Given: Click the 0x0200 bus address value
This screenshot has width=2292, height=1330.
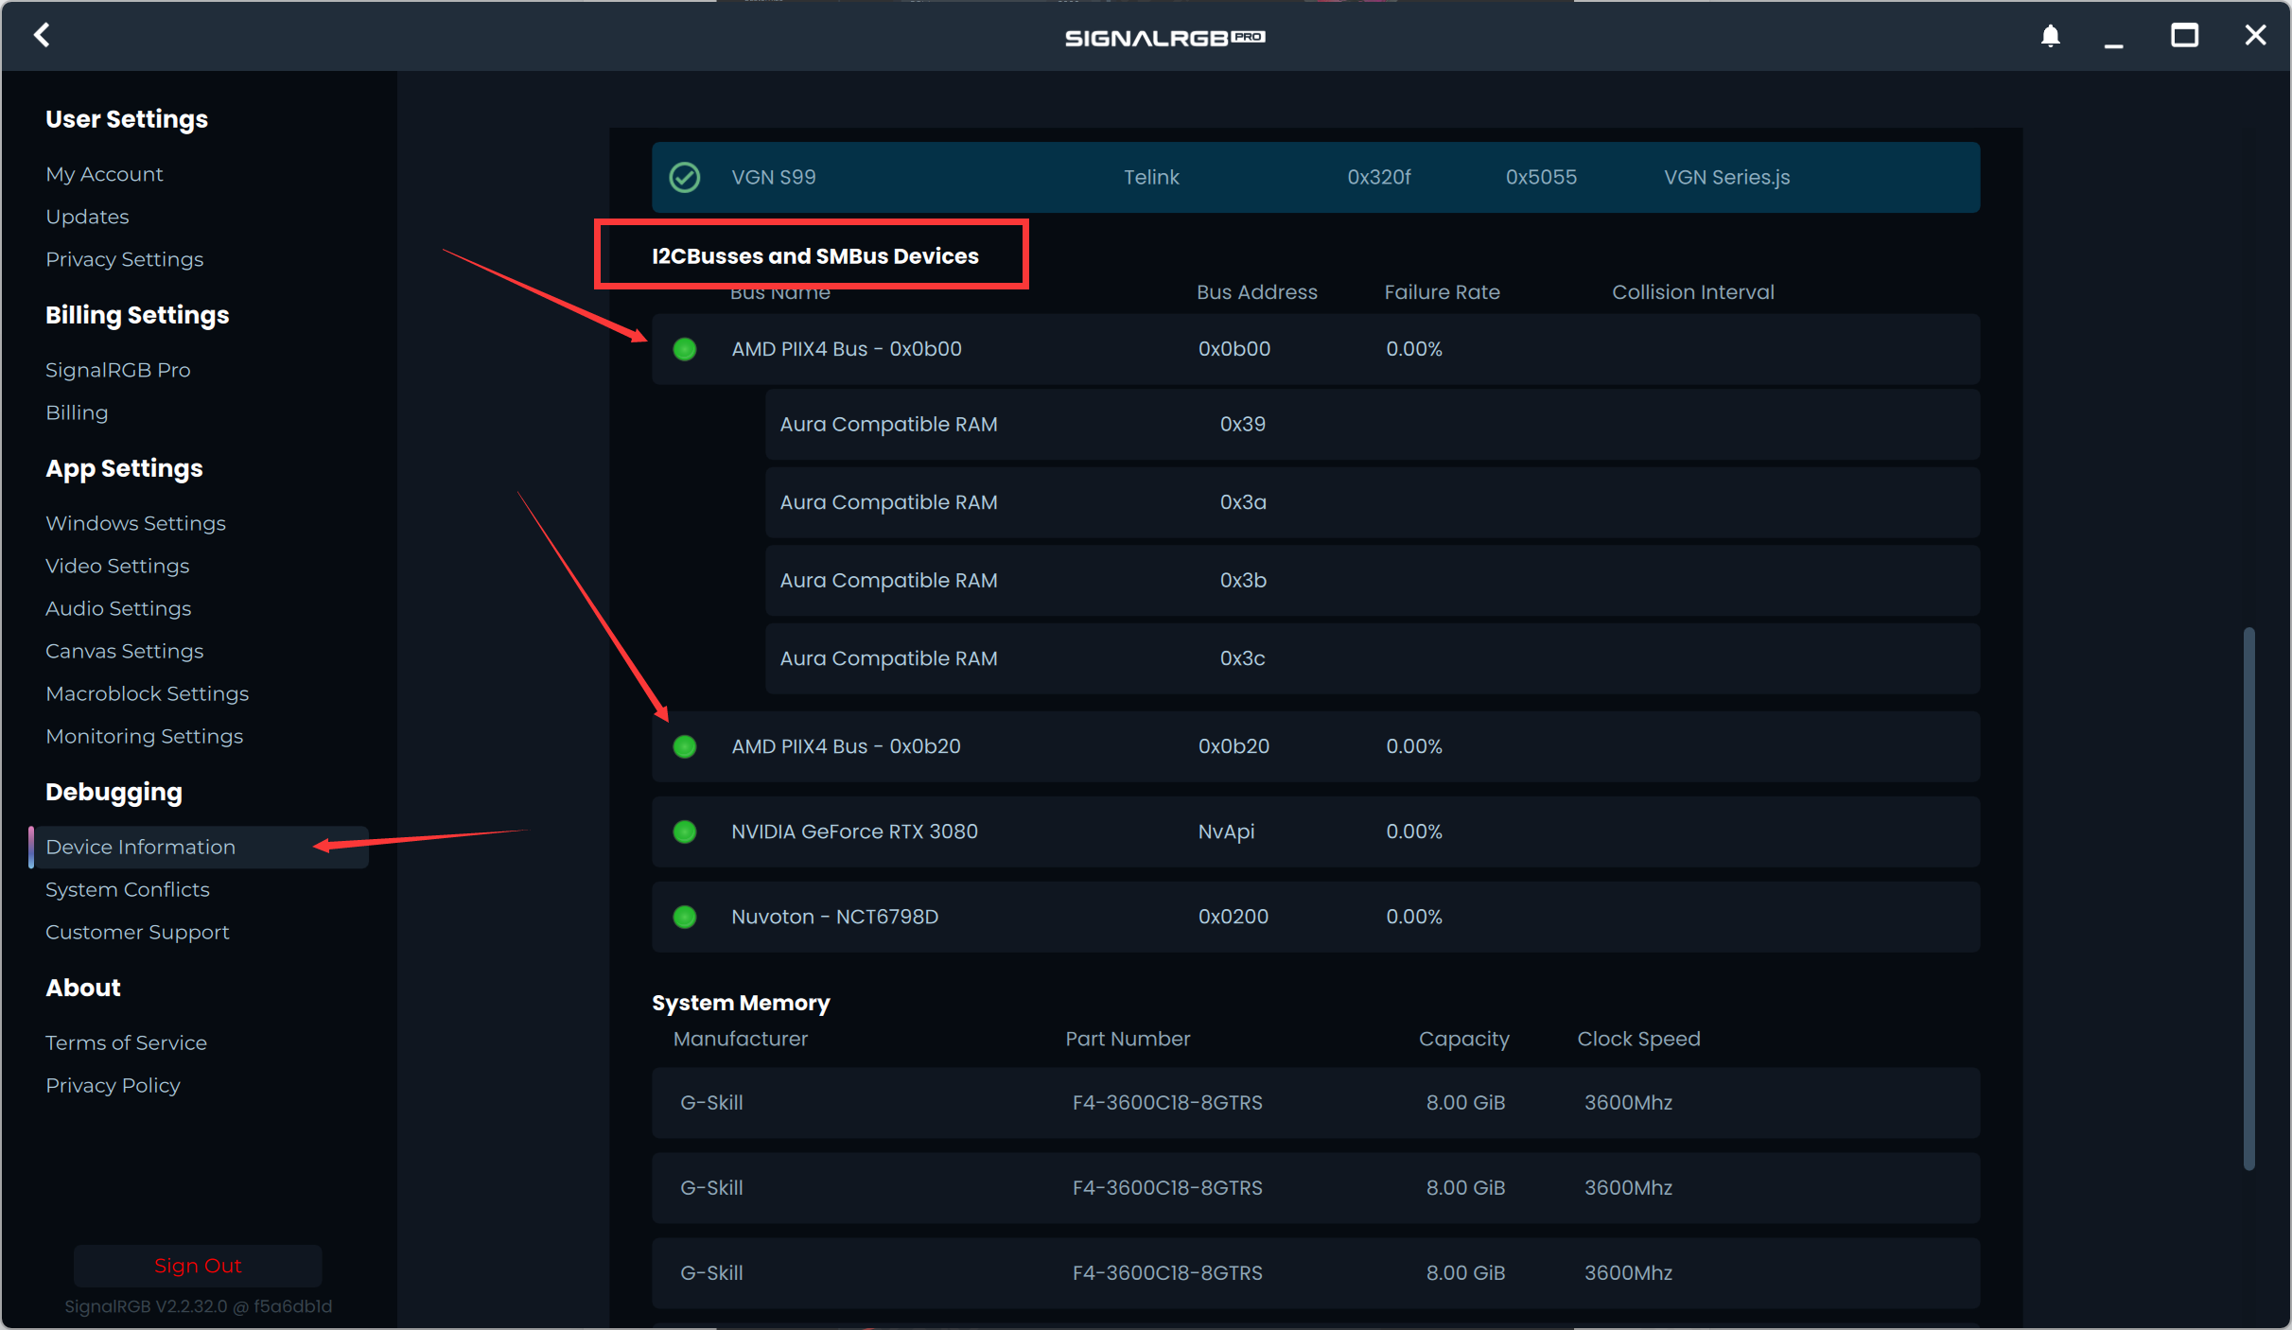Looking at the screenshot, I should coord(1233,917).
